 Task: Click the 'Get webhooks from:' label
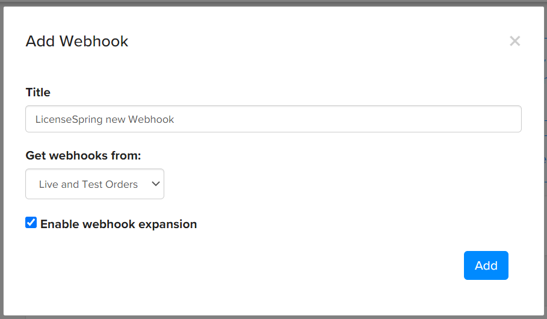point(83,156)
